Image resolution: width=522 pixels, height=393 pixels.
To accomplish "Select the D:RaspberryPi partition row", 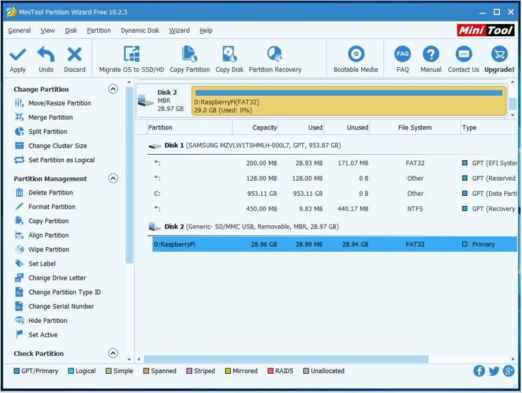I will coord(335,244).
